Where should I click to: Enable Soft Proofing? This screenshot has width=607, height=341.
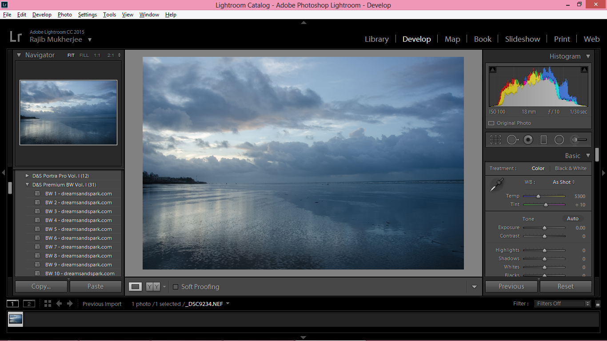pyautogui.click(x=176, y=287)
